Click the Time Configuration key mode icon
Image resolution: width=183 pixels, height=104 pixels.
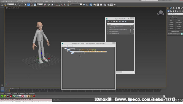tap(6, 90)
